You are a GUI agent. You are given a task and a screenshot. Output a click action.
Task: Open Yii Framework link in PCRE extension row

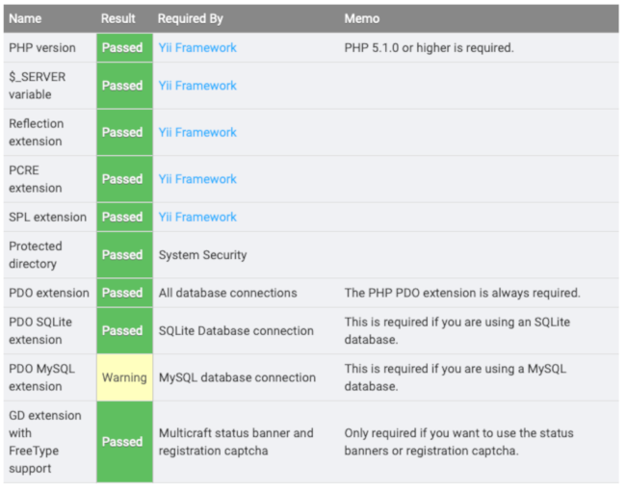point(197,179)
